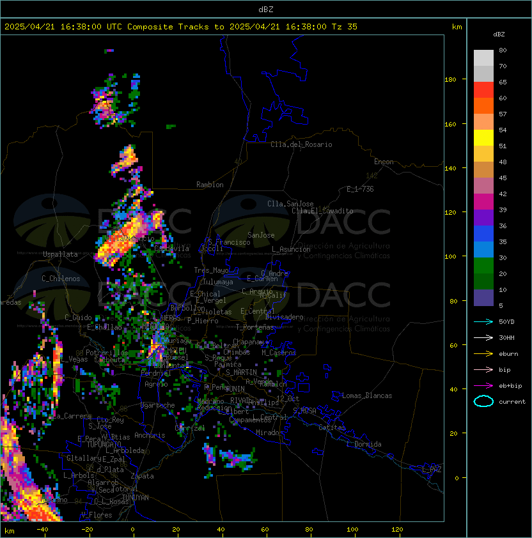The height and width of the screenshot is (538, 532).
Task: Click the 50YD cyan arrow legend icon
Action: (483, 322)
